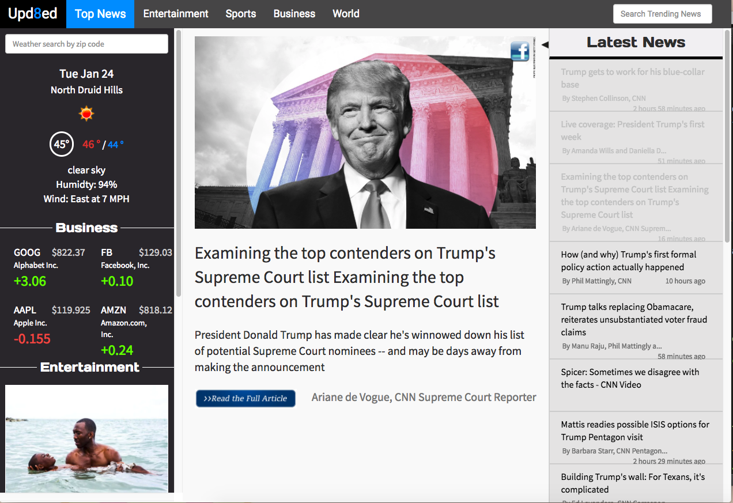
Task: Click author Ariane de Vogue byline under article
Action: point(424,397)
